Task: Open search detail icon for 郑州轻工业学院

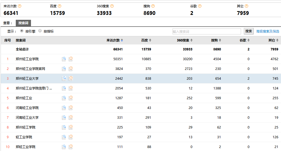Action: (x=64, y=59)
